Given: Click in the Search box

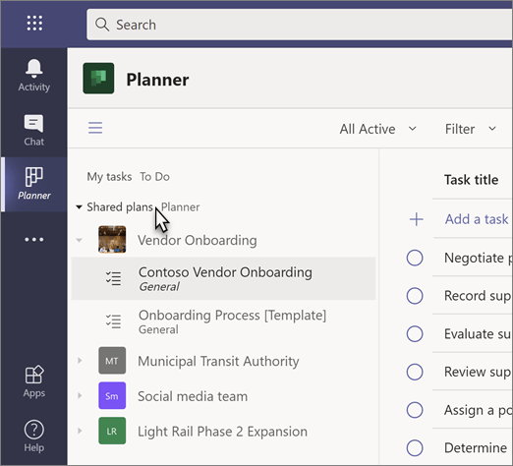Looking at the screenshot, I should click(300, 25).
